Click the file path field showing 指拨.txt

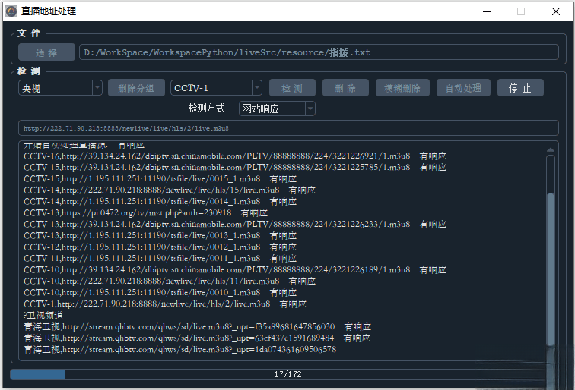click(x=319, y=52)
